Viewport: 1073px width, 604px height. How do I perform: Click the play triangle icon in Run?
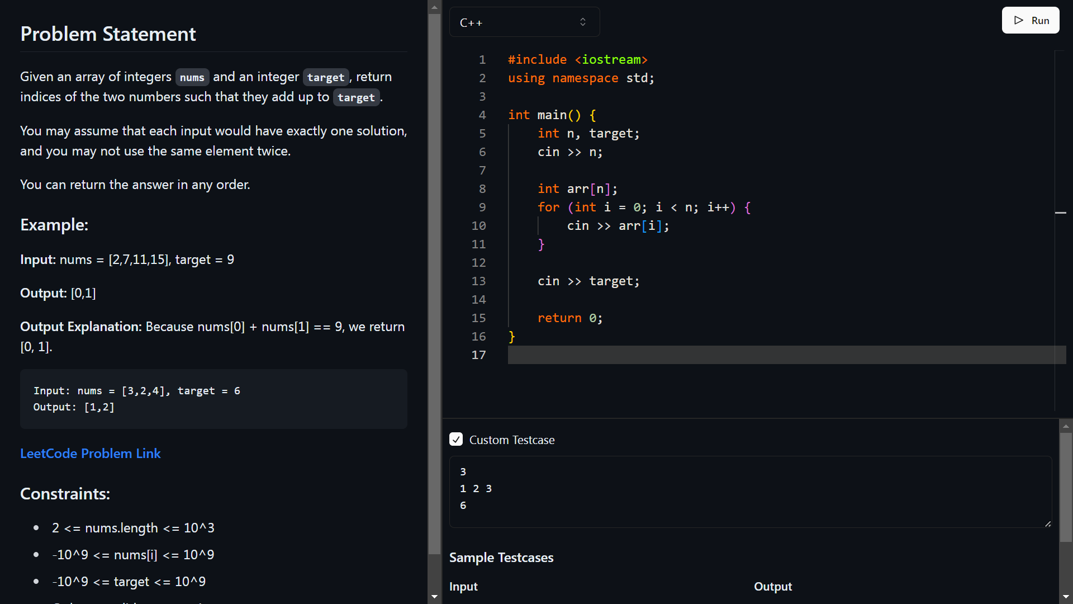pos(1019,21)
